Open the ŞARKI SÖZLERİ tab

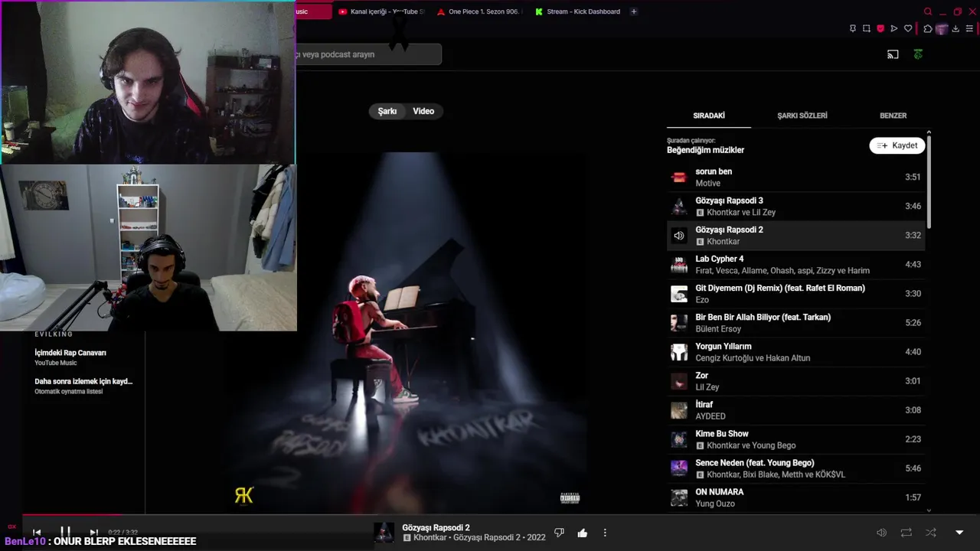pyautogui.click(x=802, y=116)
